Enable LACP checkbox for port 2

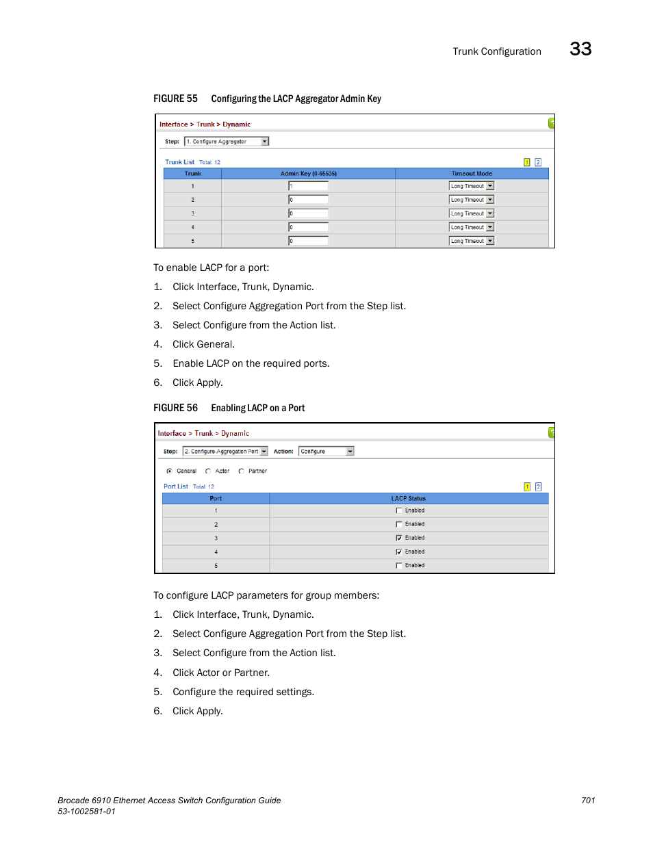point(399,524)
